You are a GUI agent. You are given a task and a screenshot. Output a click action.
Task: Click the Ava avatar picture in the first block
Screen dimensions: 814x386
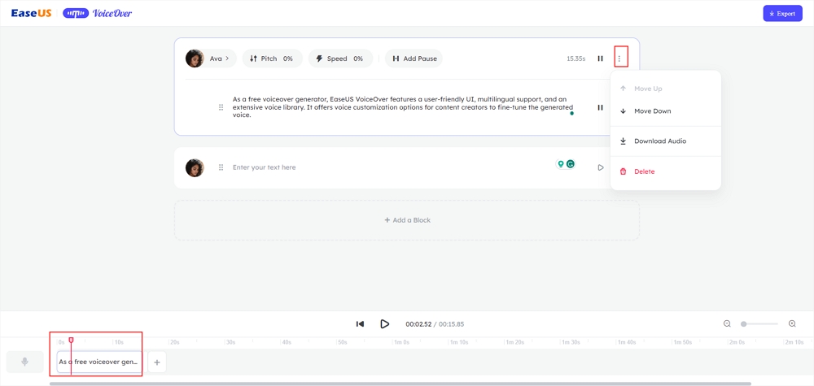tap(195, 59)
